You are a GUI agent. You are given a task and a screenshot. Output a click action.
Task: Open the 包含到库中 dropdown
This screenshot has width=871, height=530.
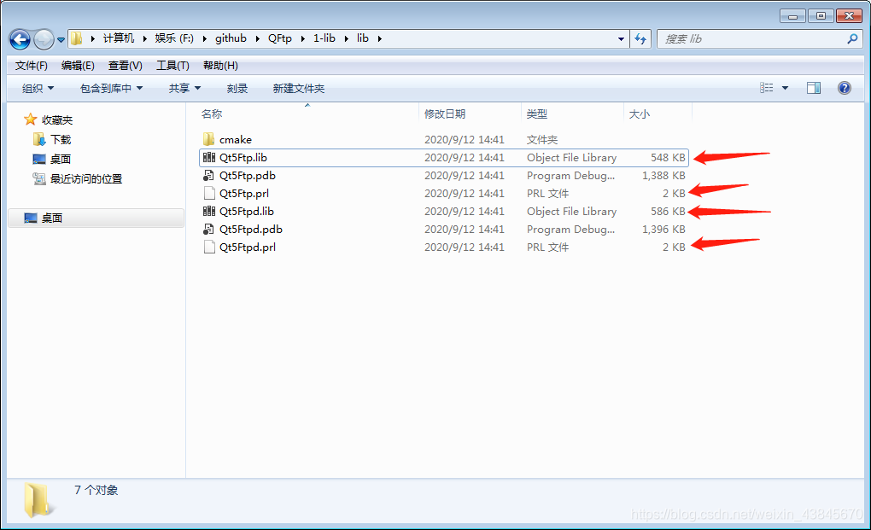[x=111, y=88]
